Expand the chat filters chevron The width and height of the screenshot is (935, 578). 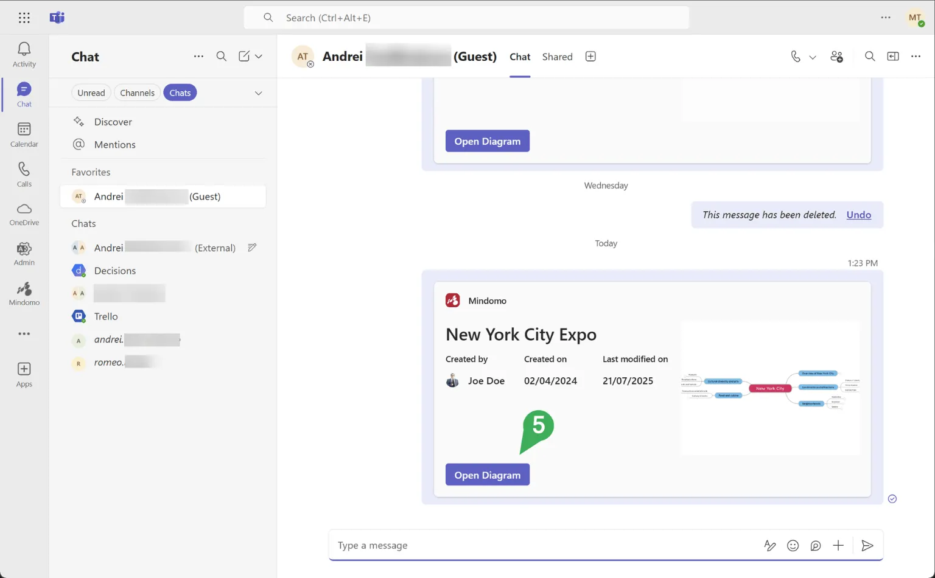pyautogui.click(x=258, y=93)
